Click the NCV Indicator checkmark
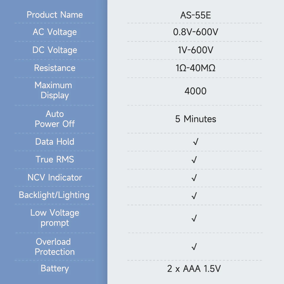Image resolution: width=284 pixels, height=284 pixels. 194,178
